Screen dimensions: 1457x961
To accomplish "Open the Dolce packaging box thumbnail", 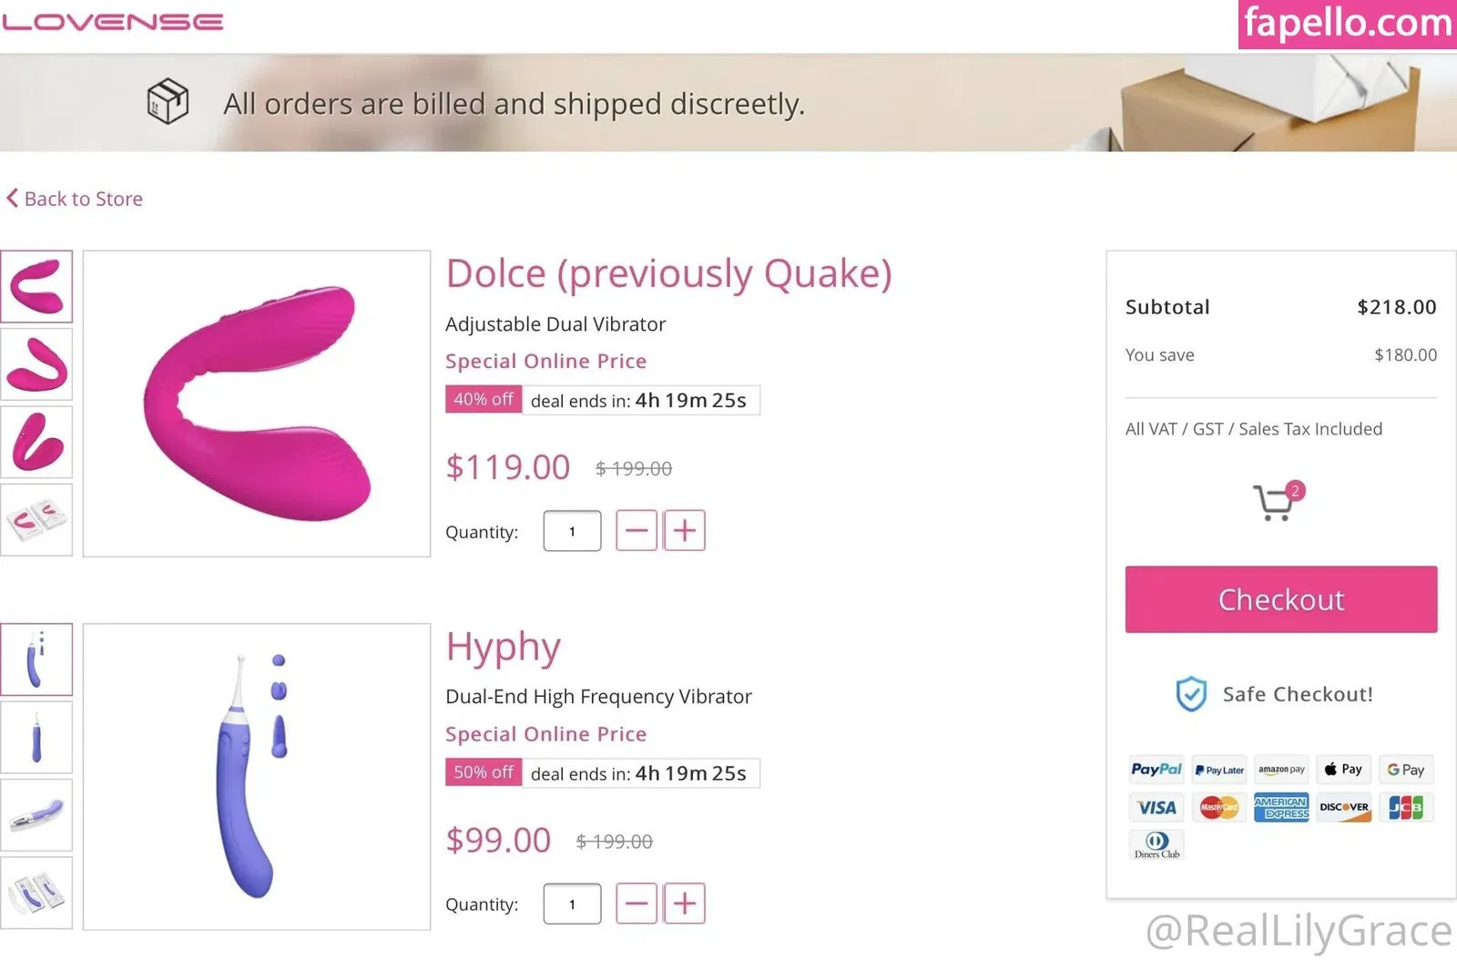I will coord(36,520).
